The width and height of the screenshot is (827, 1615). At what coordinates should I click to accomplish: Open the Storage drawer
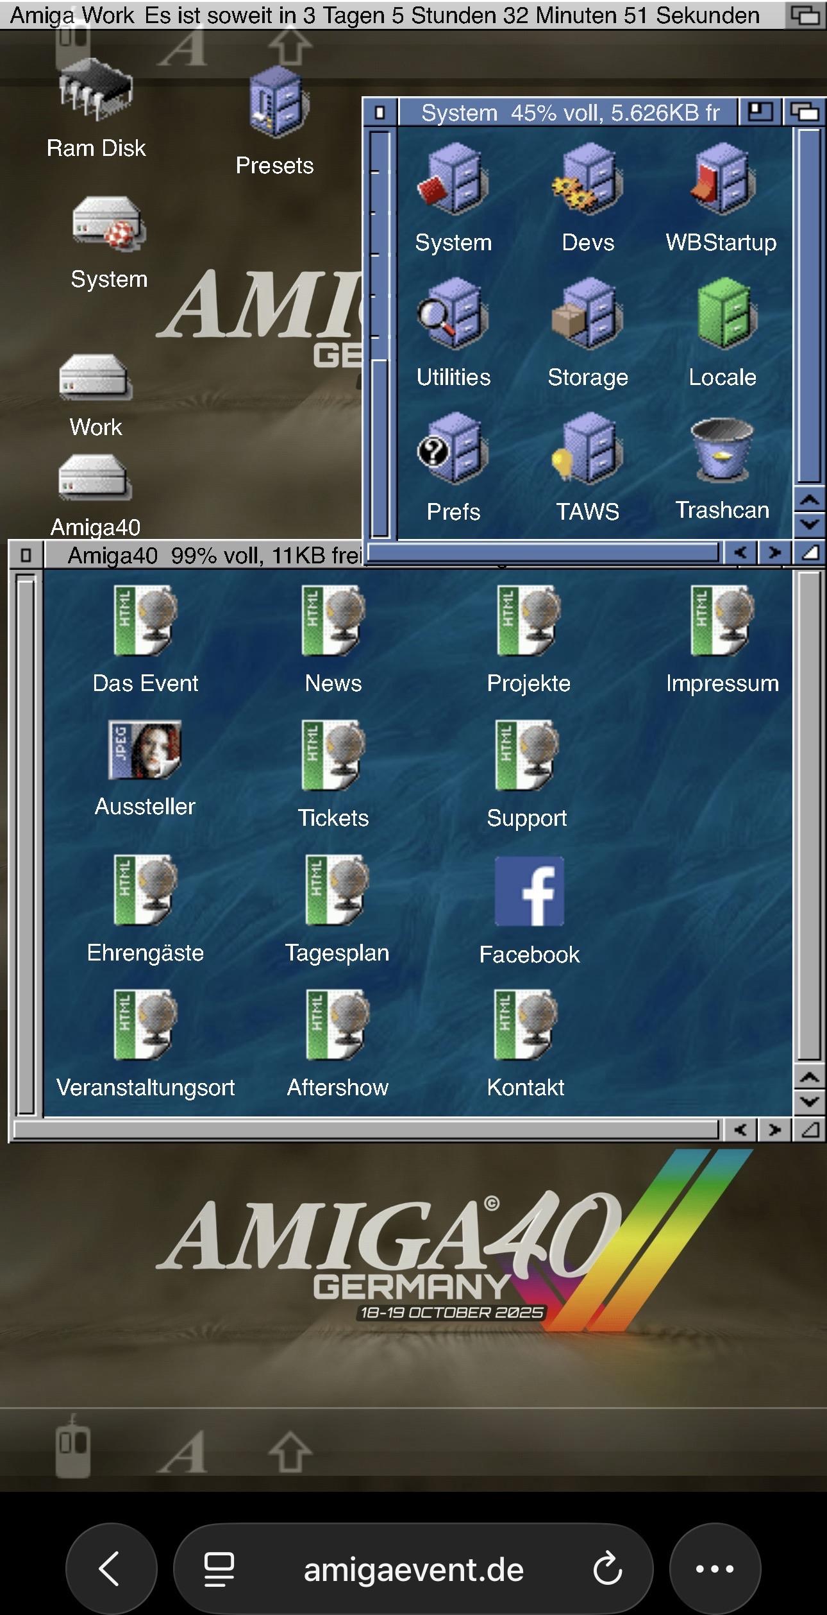(x=588, y=314)
